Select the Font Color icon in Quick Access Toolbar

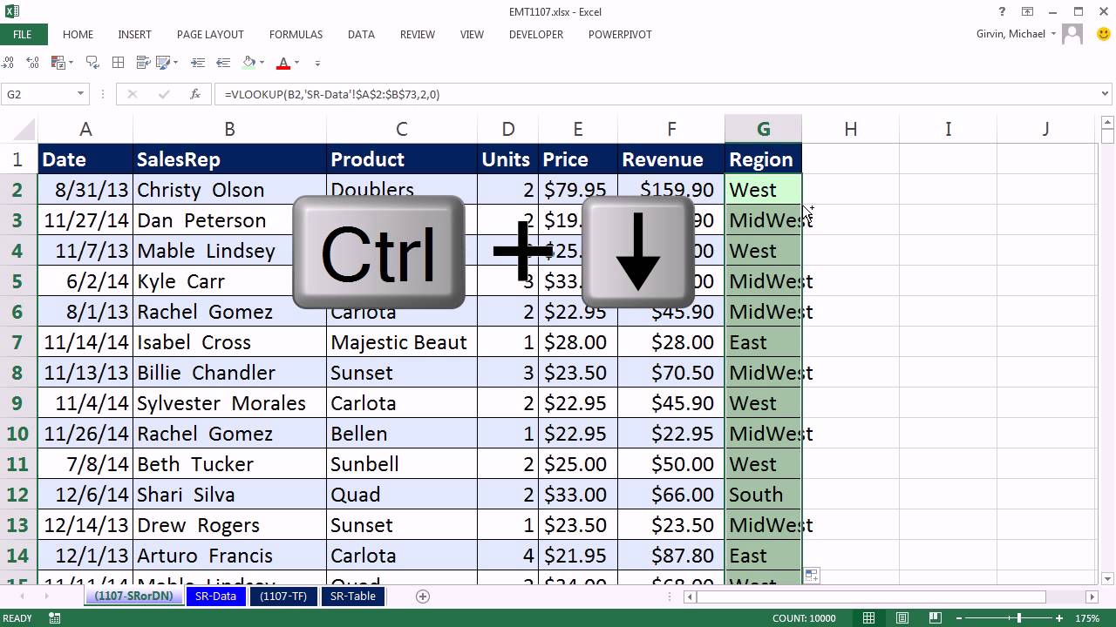click(284, 64)
